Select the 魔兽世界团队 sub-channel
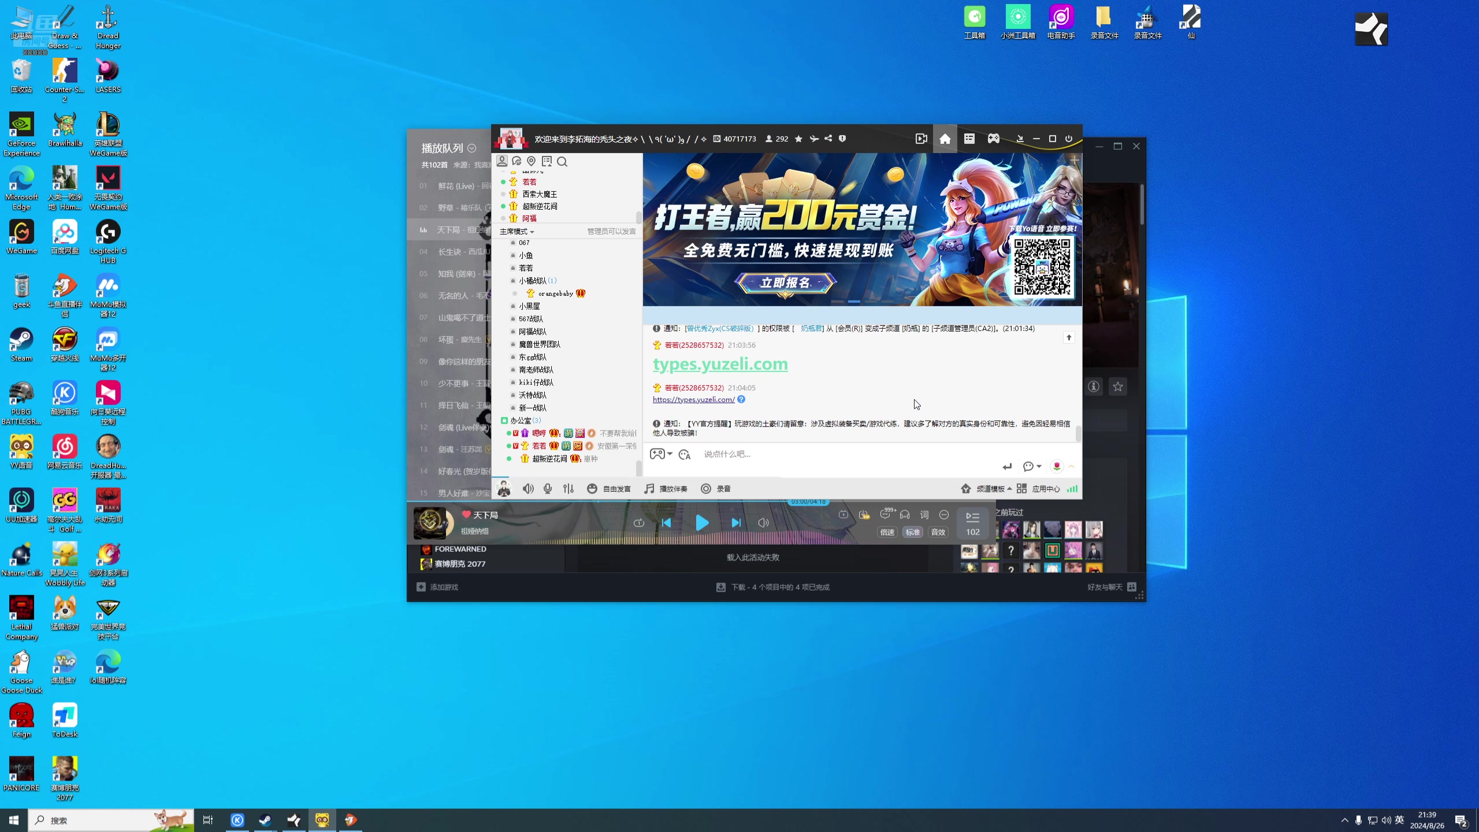The height and width of the screenshot is (832, 1479). coord(539,344)
